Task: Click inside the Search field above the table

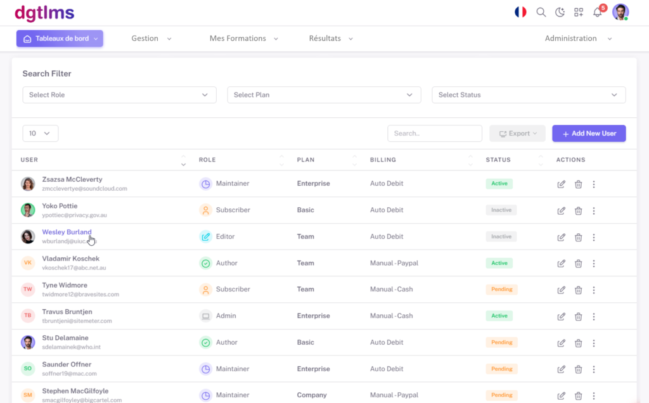Action: [x=434, y=133]
